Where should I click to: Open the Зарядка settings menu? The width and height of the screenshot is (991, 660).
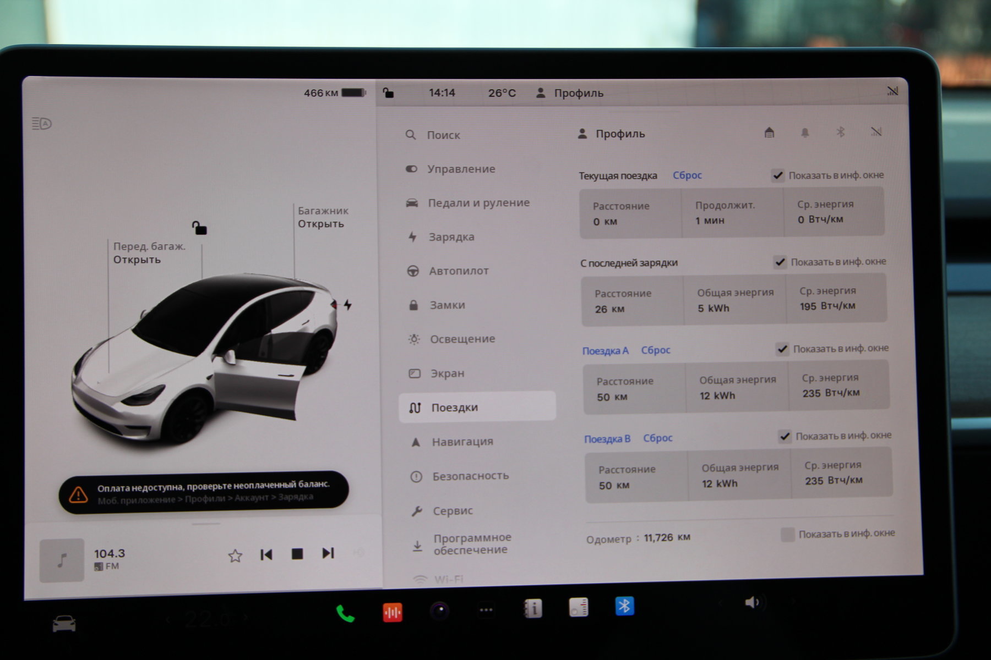[451, 237]
